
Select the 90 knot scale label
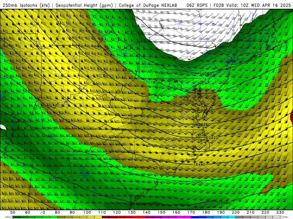(72, 212)
